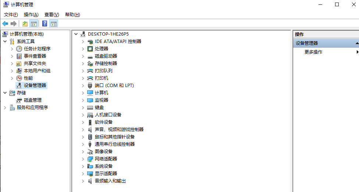Select the 磁盘管理 tree item label

(x=33, y=100)
